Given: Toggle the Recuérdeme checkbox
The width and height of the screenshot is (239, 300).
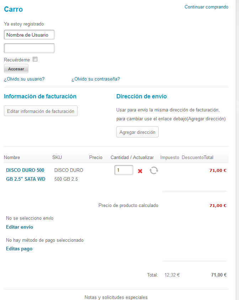Looking at the screenshot, I should (x=35, y=59).
